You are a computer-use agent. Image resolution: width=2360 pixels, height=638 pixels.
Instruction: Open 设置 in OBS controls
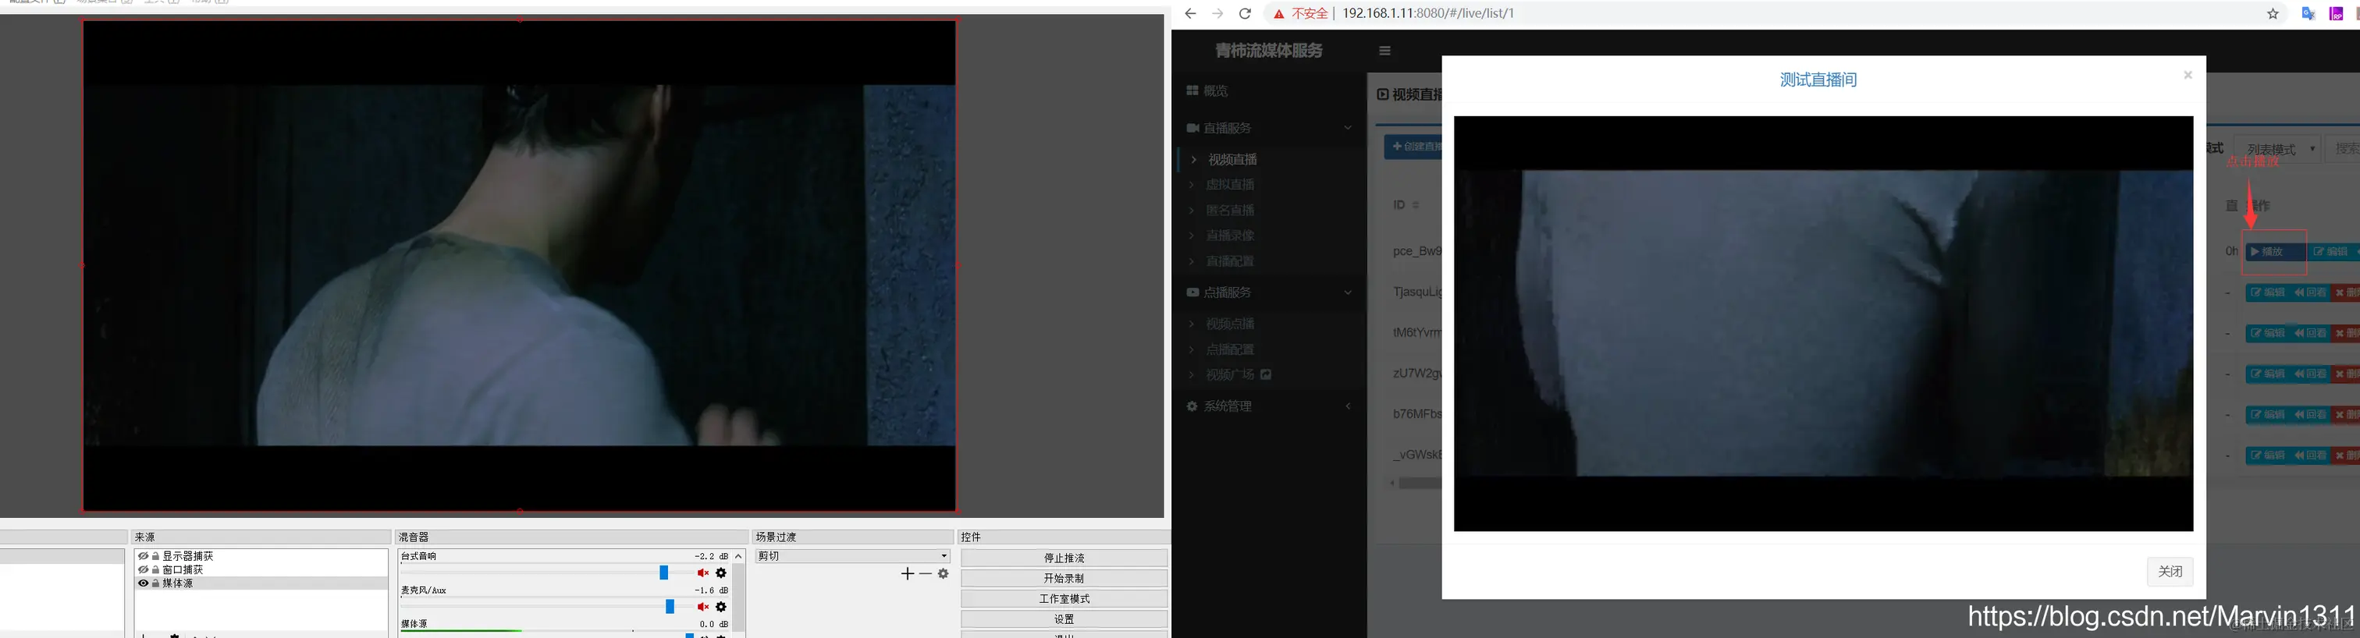[x=1064, y=620]
